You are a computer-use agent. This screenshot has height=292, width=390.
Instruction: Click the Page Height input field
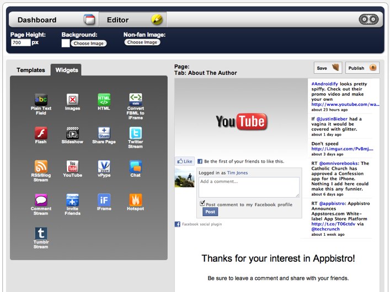[20, 42]
